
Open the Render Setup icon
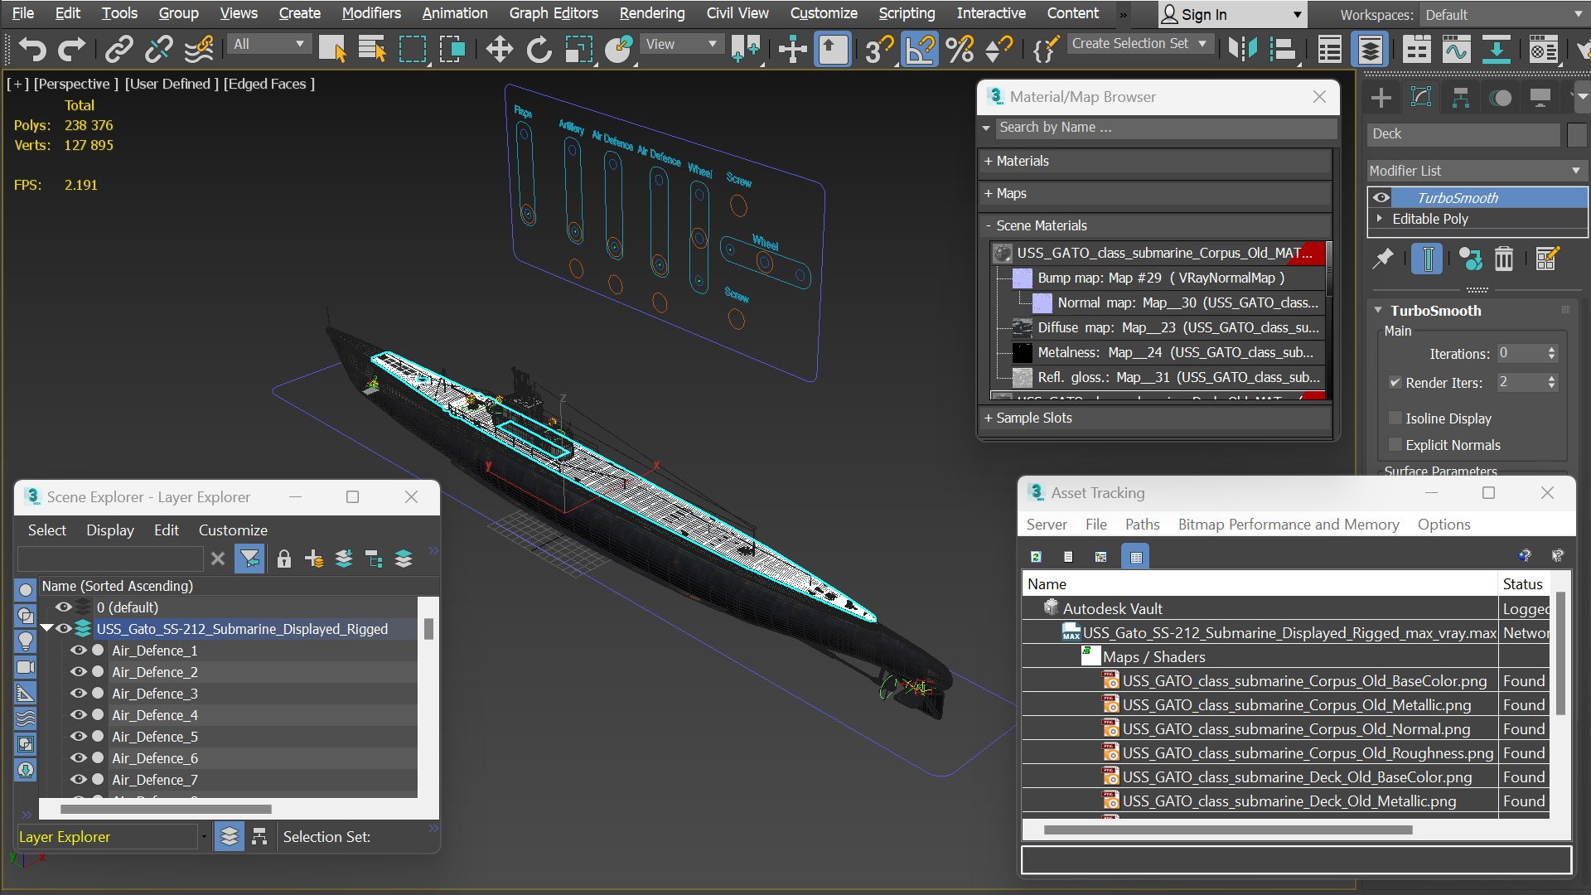click(x=1543, y=49)
